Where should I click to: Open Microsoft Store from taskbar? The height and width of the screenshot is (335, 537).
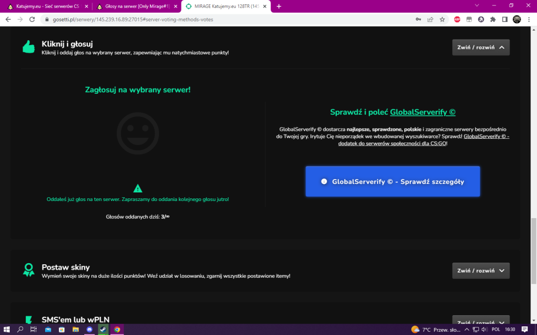coord(62,330)
